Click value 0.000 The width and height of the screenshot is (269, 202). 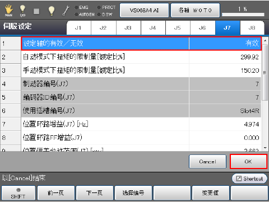pyautogui.click(x=252, y=138)
